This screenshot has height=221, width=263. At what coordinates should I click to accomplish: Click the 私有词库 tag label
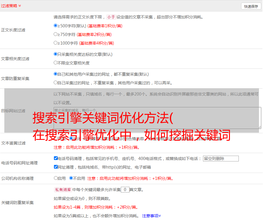tap(62, 190)
